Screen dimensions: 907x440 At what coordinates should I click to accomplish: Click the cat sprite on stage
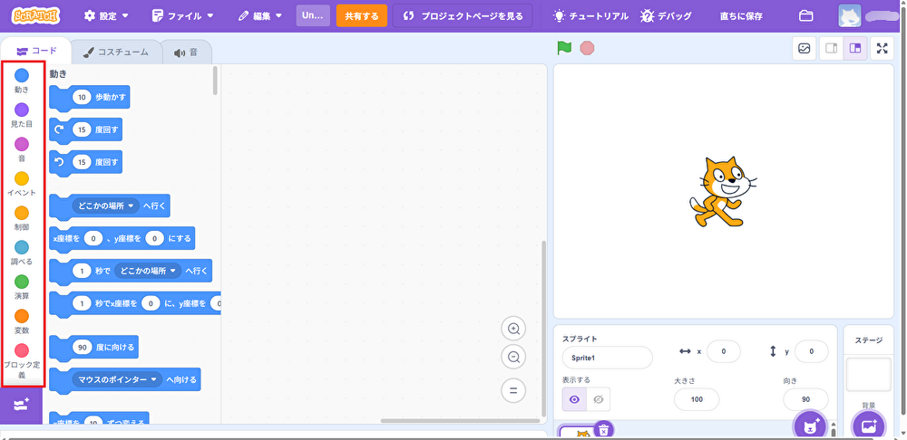pyautogui.click(x=724, y=192)
